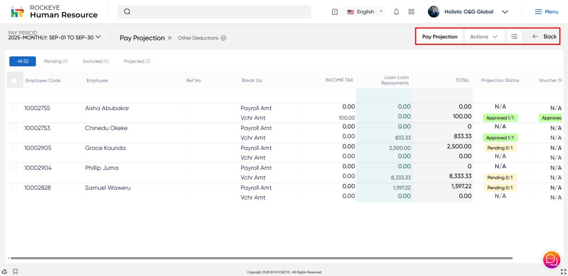Select the checkbox for Aisha Abubakar
568x276 pixels.
[x=14, y=108]
